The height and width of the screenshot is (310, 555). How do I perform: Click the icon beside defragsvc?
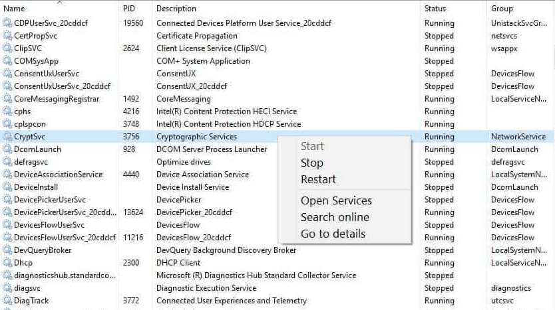point(7,162)
